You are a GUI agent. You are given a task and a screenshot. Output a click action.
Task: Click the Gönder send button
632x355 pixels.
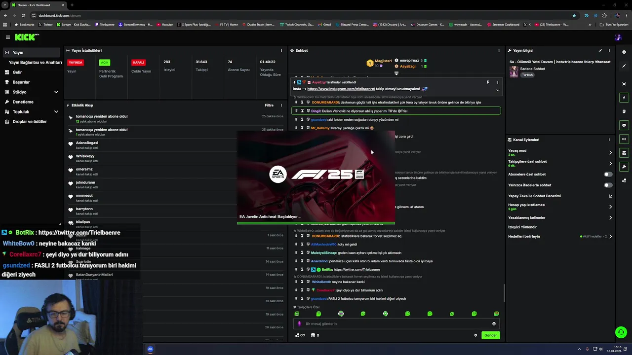pyautogui.click(x=490, y=335)
